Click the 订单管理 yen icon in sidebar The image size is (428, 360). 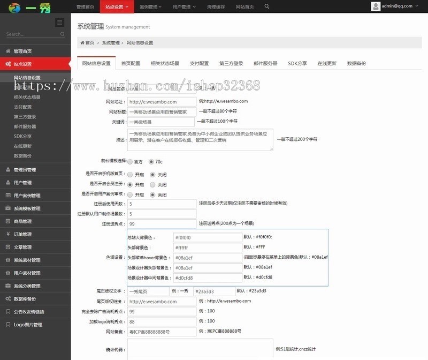(8, 234)
